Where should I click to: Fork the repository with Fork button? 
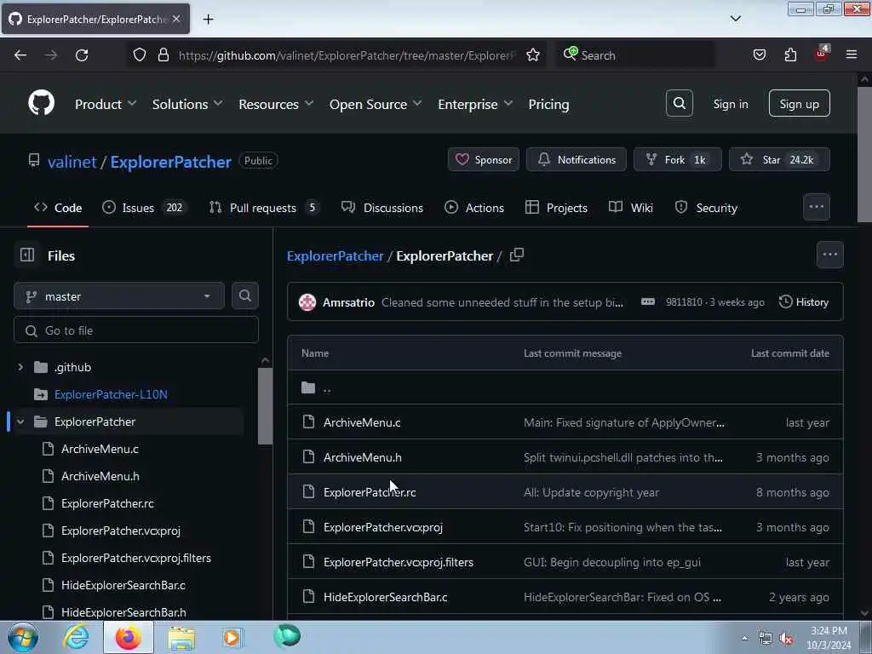(677, 159)
